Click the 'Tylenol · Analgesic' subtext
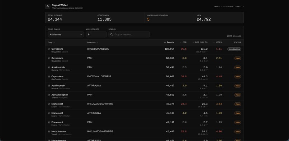The height and width of the screenshot is (141, 289). click(x=60, y=98)
